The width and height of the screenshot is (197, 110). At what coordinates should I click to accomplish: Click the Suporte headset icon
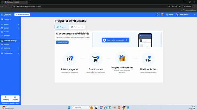(x=167, y=15)
